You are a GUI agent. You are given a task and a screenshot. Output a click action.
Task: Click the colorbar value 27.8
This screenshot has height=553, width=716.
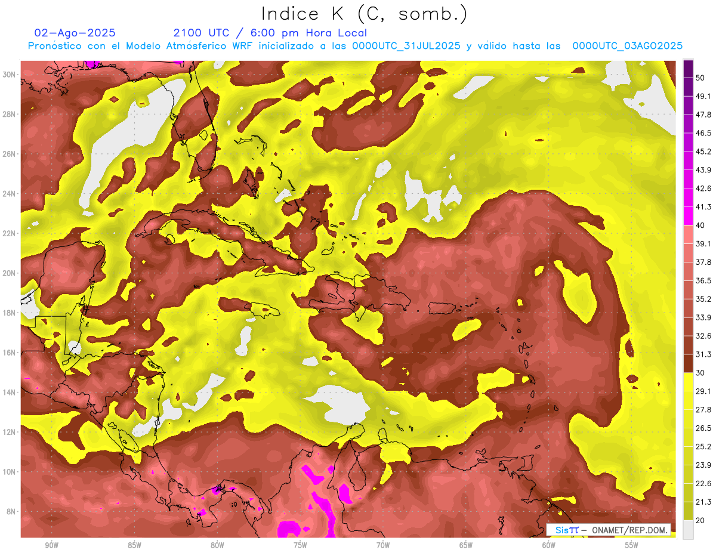703,410
